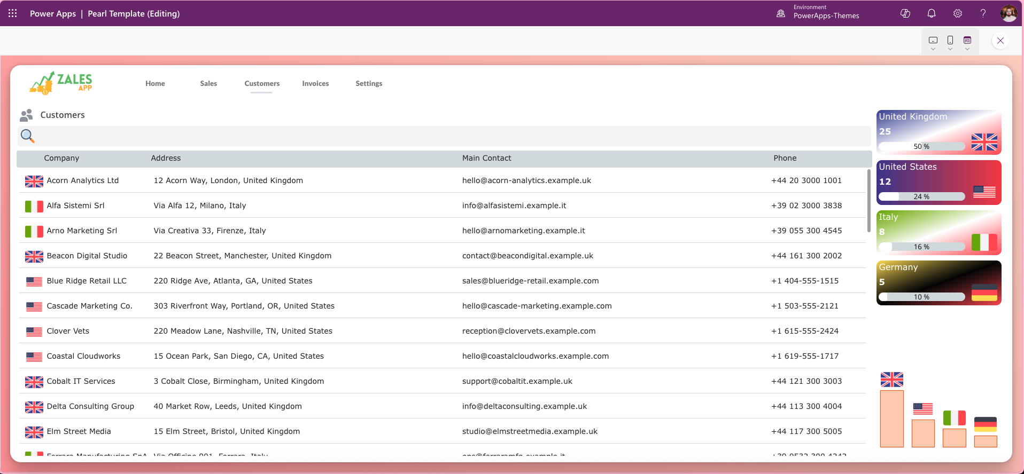Open the user account avatar menu
Viewport: 1024px width, 474px height.
coord(1009,13)
